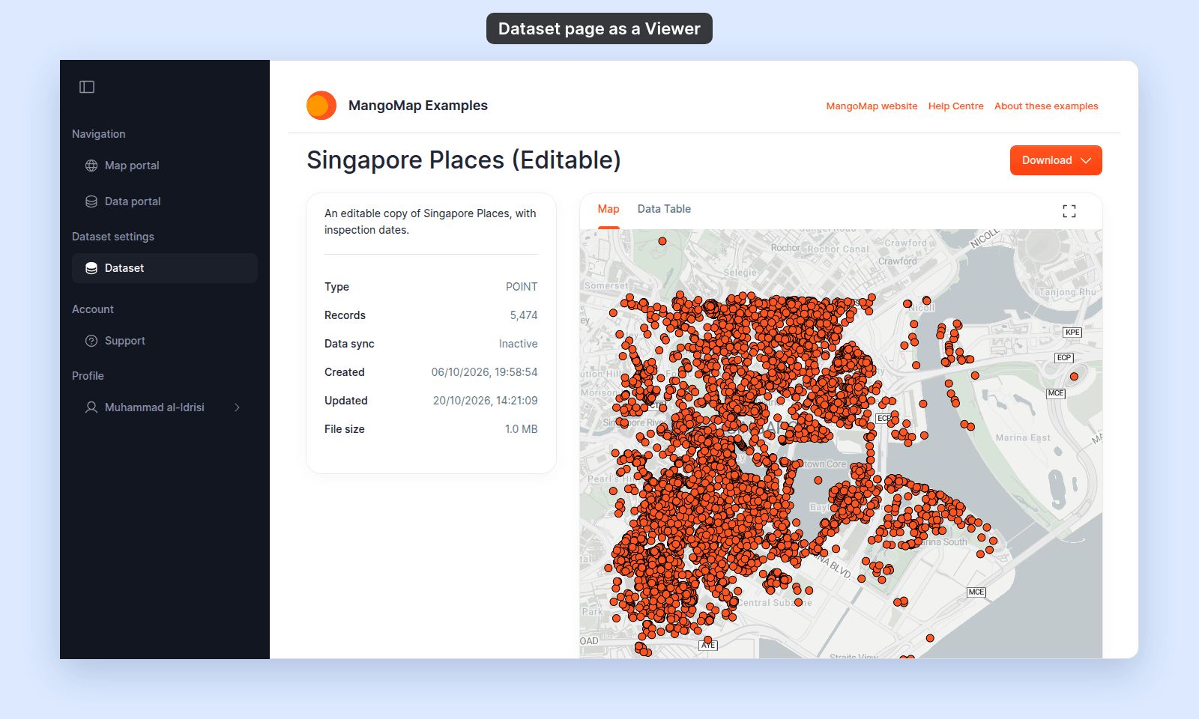This screenshot has width=1199, height=719.
Task: Click the orange MangoMap logo
Action: [321, 106]
